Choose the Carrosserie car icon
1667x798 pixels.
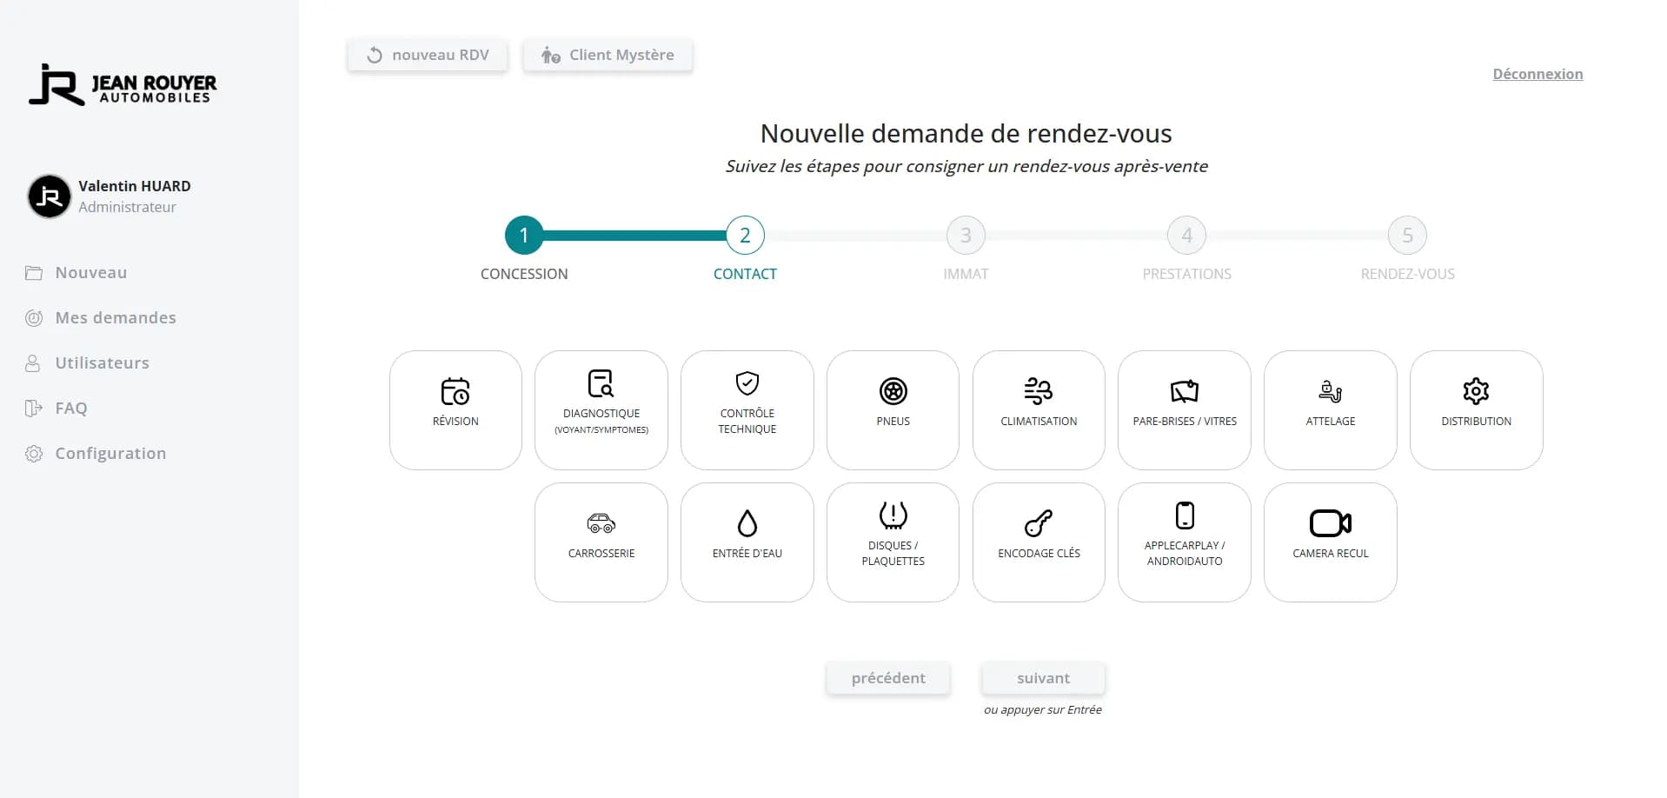tap(601, 523)
